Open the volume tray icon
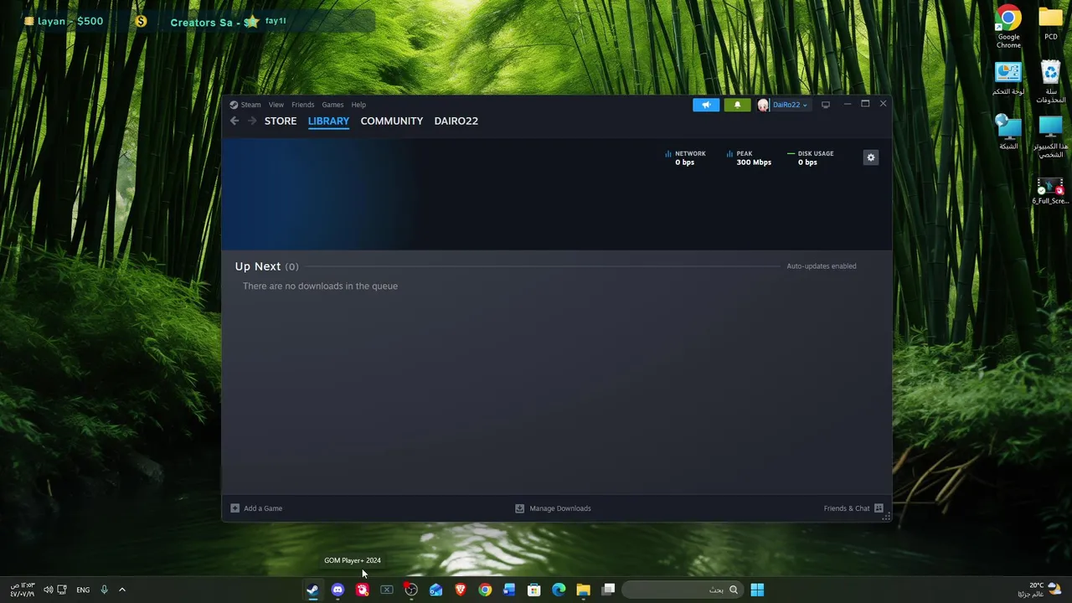1072x603 pixels. [x=48, y=590]
